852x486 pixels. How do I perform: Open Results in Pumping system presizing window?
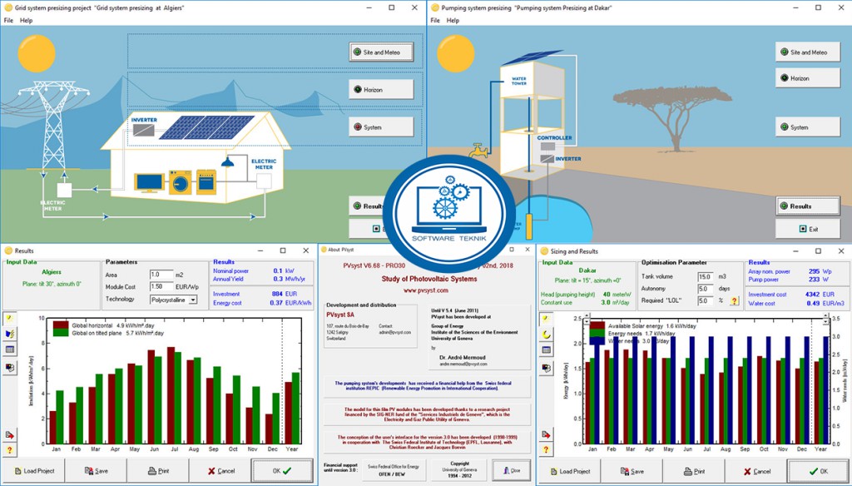click(x=807, y=206)
